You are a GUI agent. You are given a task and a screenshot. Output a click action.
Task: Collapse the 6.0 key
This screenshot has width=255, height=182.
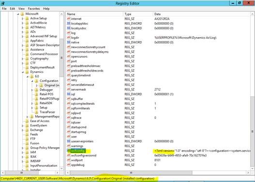[27, 76]
